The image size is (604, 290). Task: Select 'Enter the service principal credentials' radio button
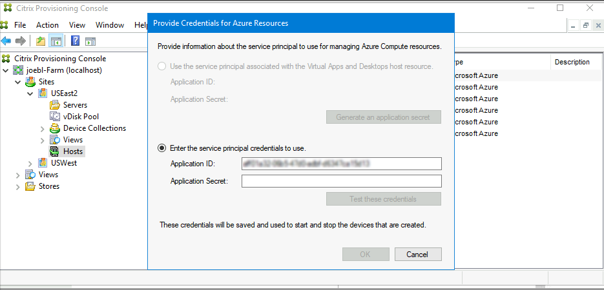(x=162, y=148)
